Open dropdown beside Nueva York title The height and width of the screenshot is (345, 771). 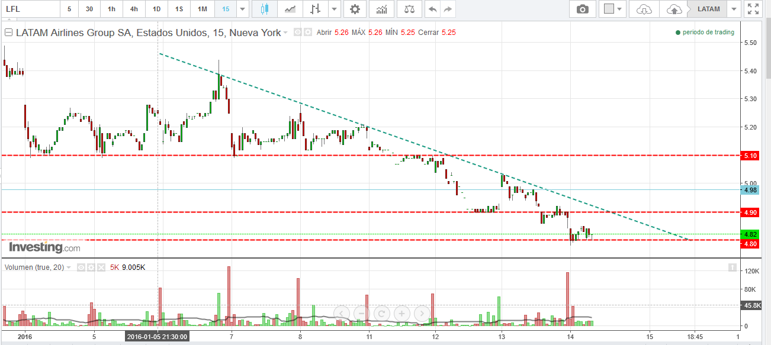pyautogui.click(x=285, y=33)
